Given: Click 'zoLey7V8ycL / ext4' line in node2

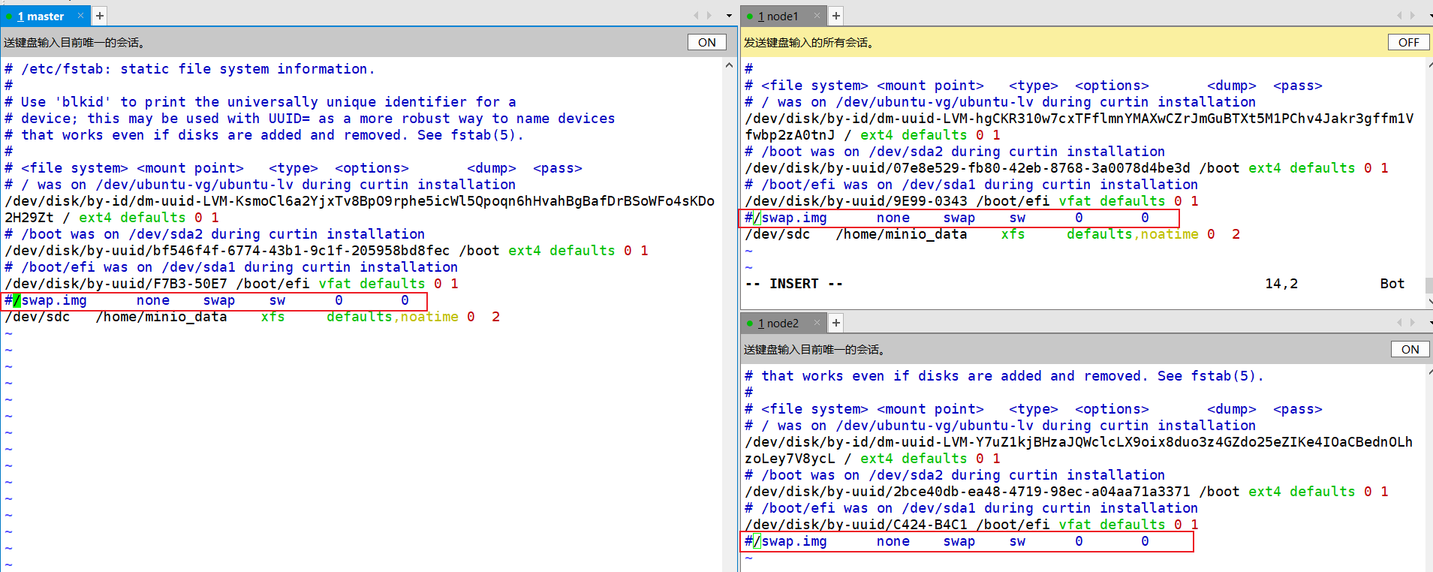Looking at the screenshot, I should [872, 459].
